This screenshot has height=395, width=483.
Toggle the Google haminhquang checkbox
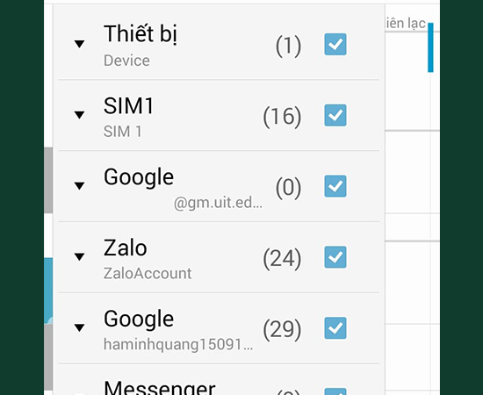(x=335, y=328)
